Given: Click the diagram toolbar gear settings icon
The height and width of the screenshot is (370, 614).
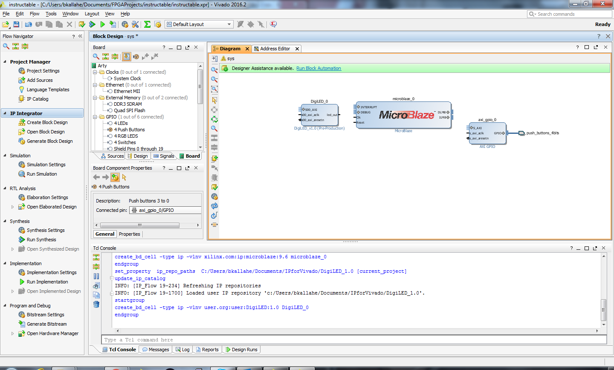Looking at the screenshot, I should 214,197.
